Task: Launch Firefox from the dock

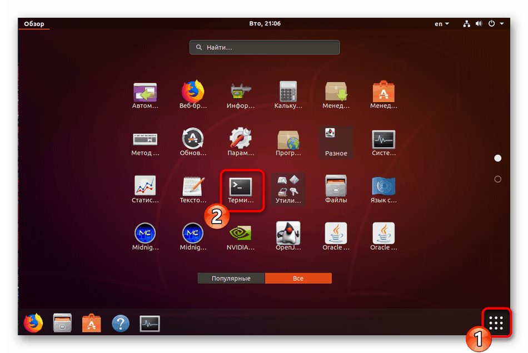Action: coord(33,322)
